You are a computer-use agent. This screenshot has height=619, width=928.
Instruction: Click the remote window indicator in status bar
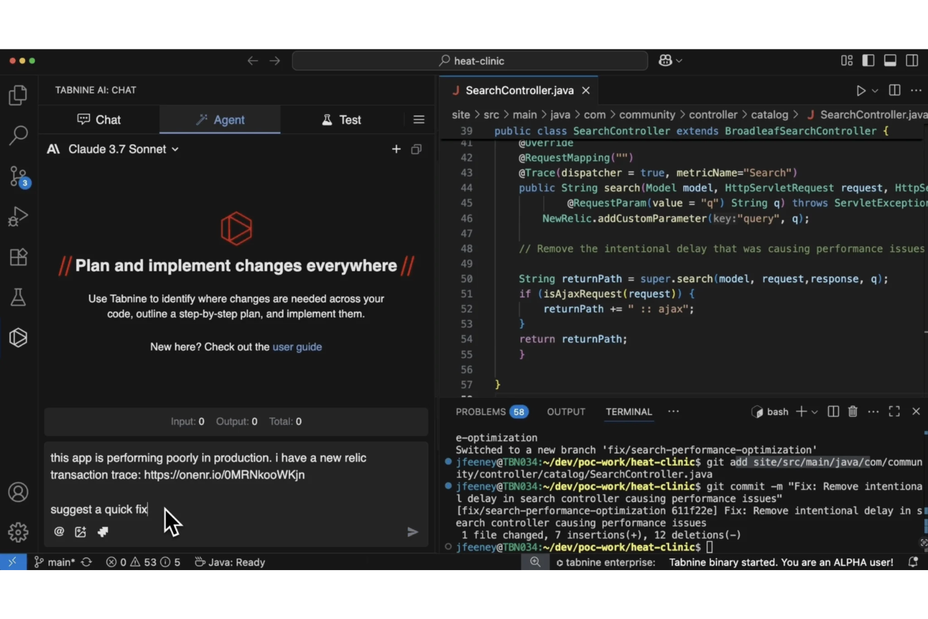(13, 562)
